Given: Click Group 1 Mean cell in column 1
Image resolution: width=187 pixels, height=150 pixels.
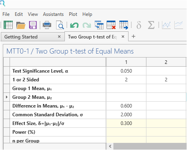Looking at the screenshot, I should click(126, 88).
